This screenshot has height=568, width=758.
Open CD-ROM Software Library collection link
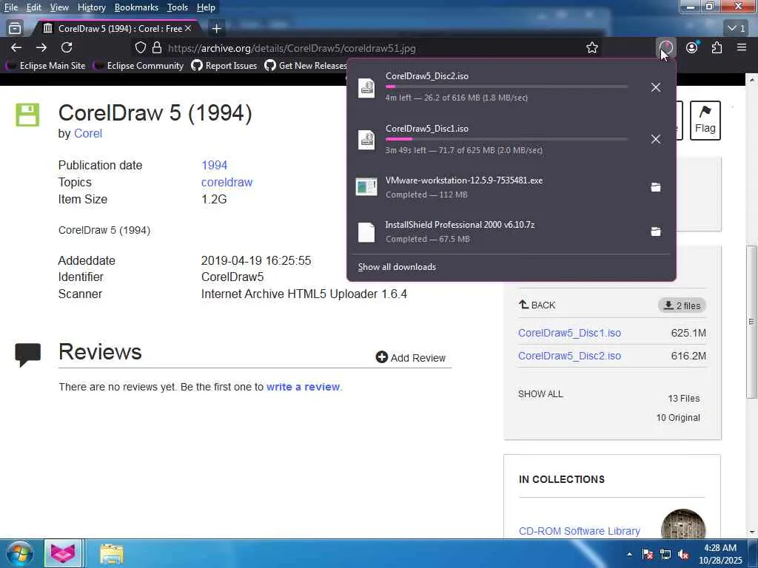point(579,531)
